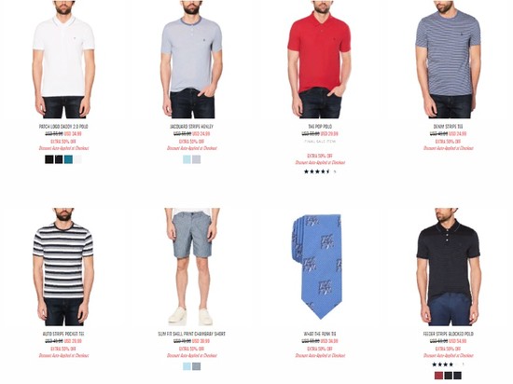This screenshot has height=384, width=513.
Task: Open the white Patch Logo Daddy polo image
Action: [63, 59]
